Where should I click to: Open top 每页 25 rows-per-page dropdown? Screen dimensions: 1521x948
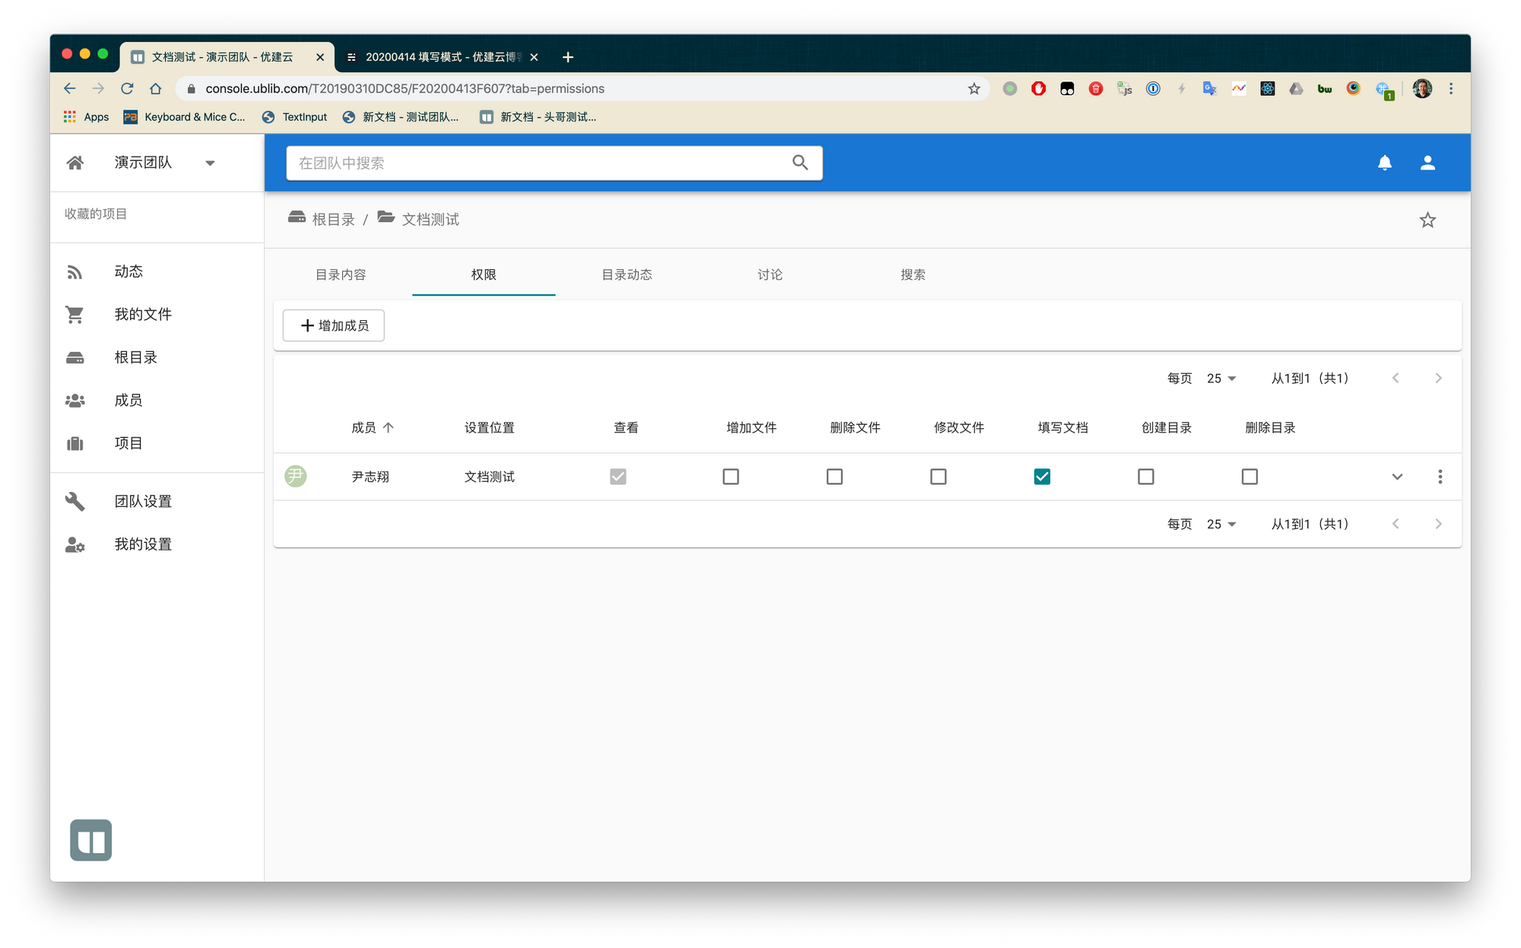click(1221, 378)
